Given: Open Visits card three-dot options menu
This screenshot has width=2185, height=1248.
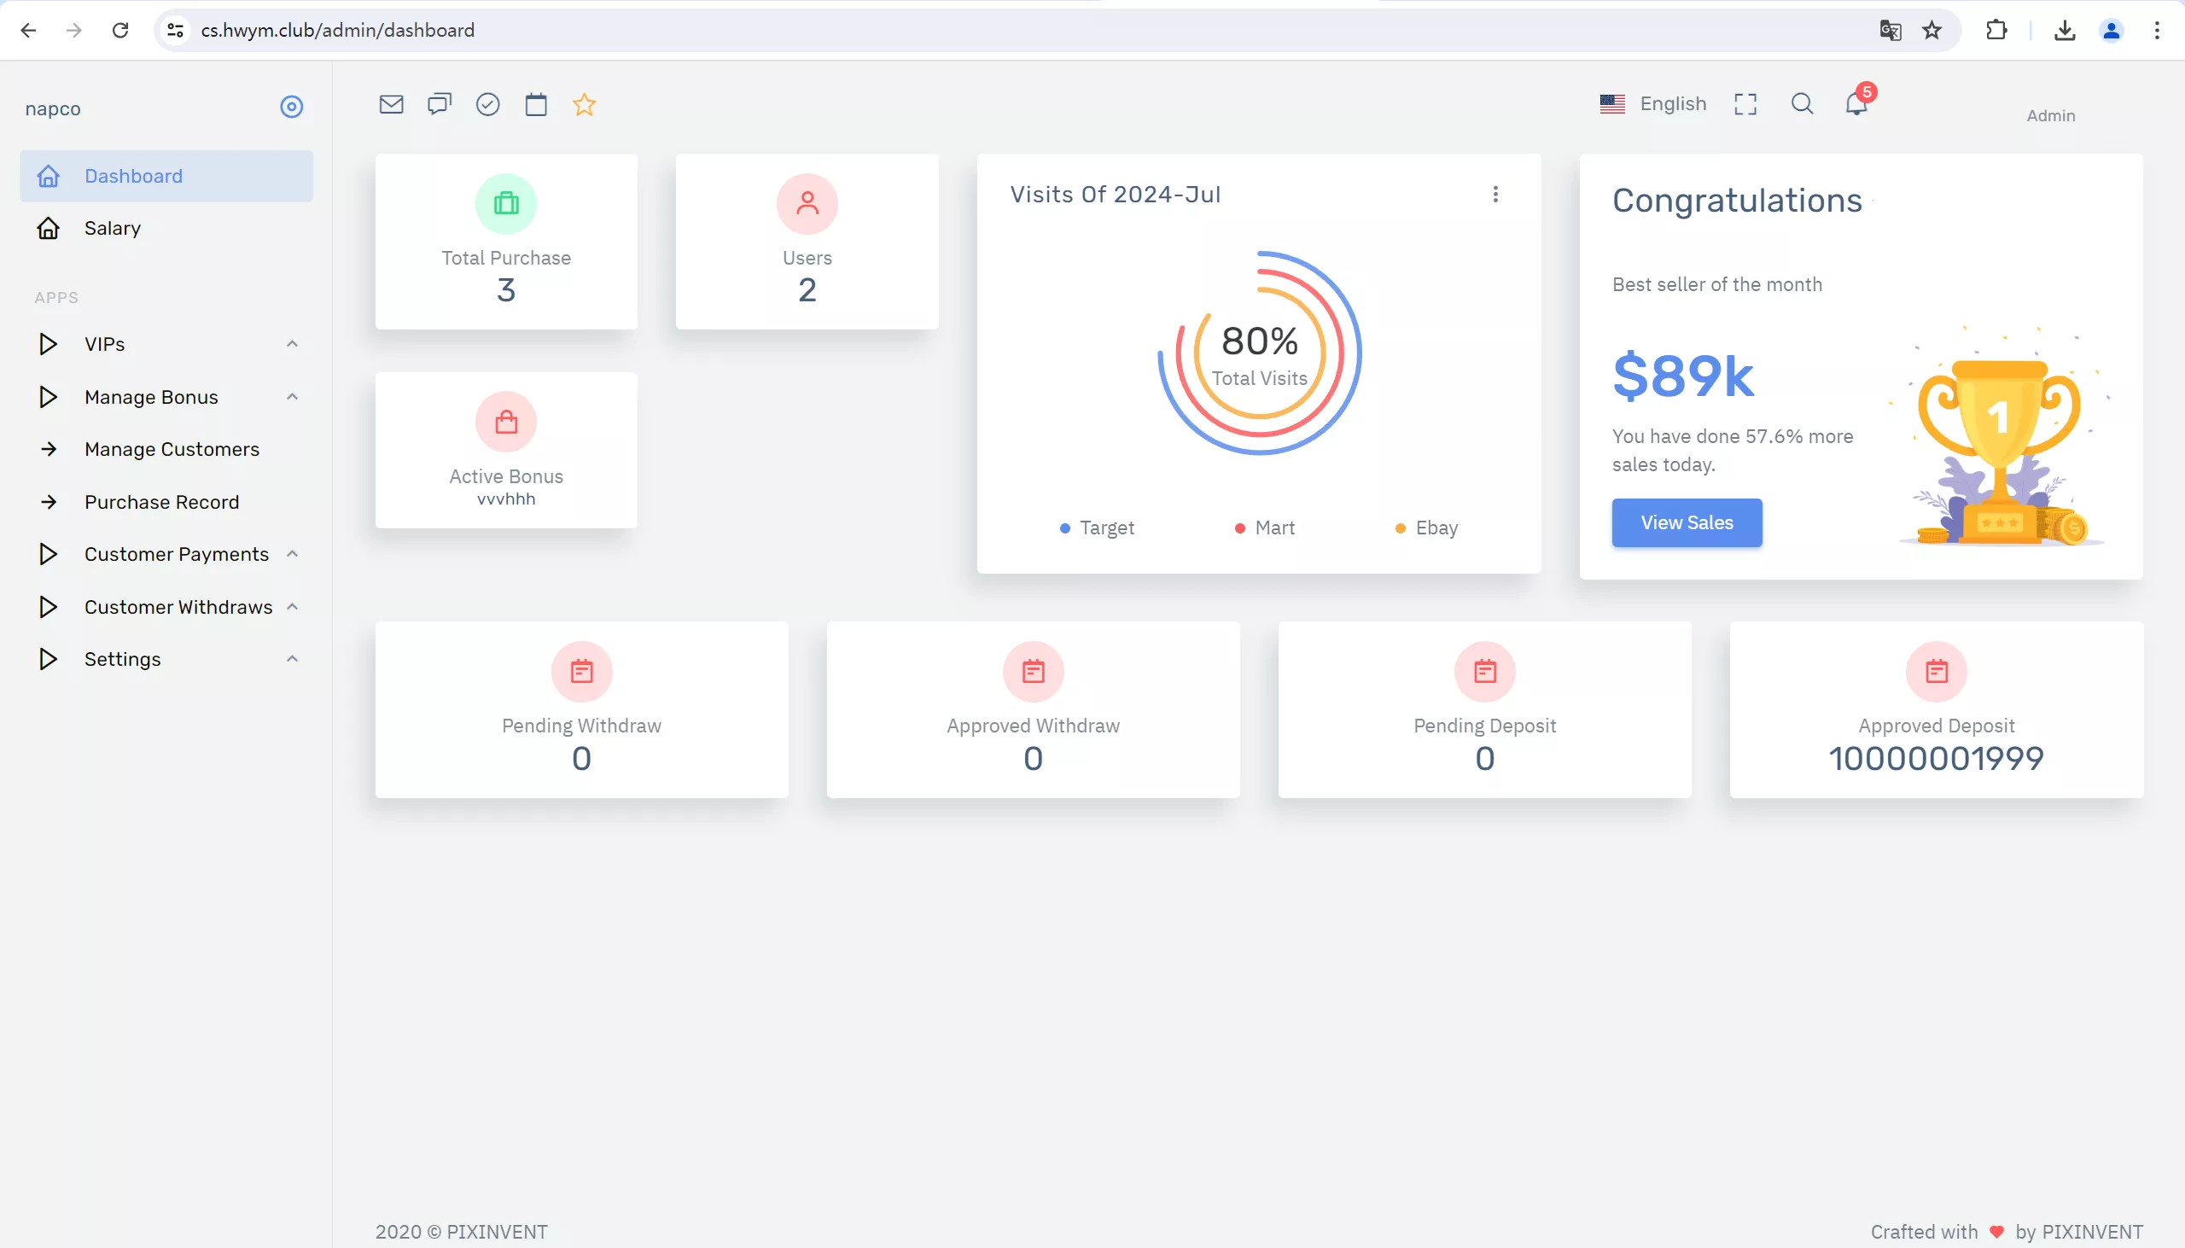Looking at the screenshot, I should 1495,195.
